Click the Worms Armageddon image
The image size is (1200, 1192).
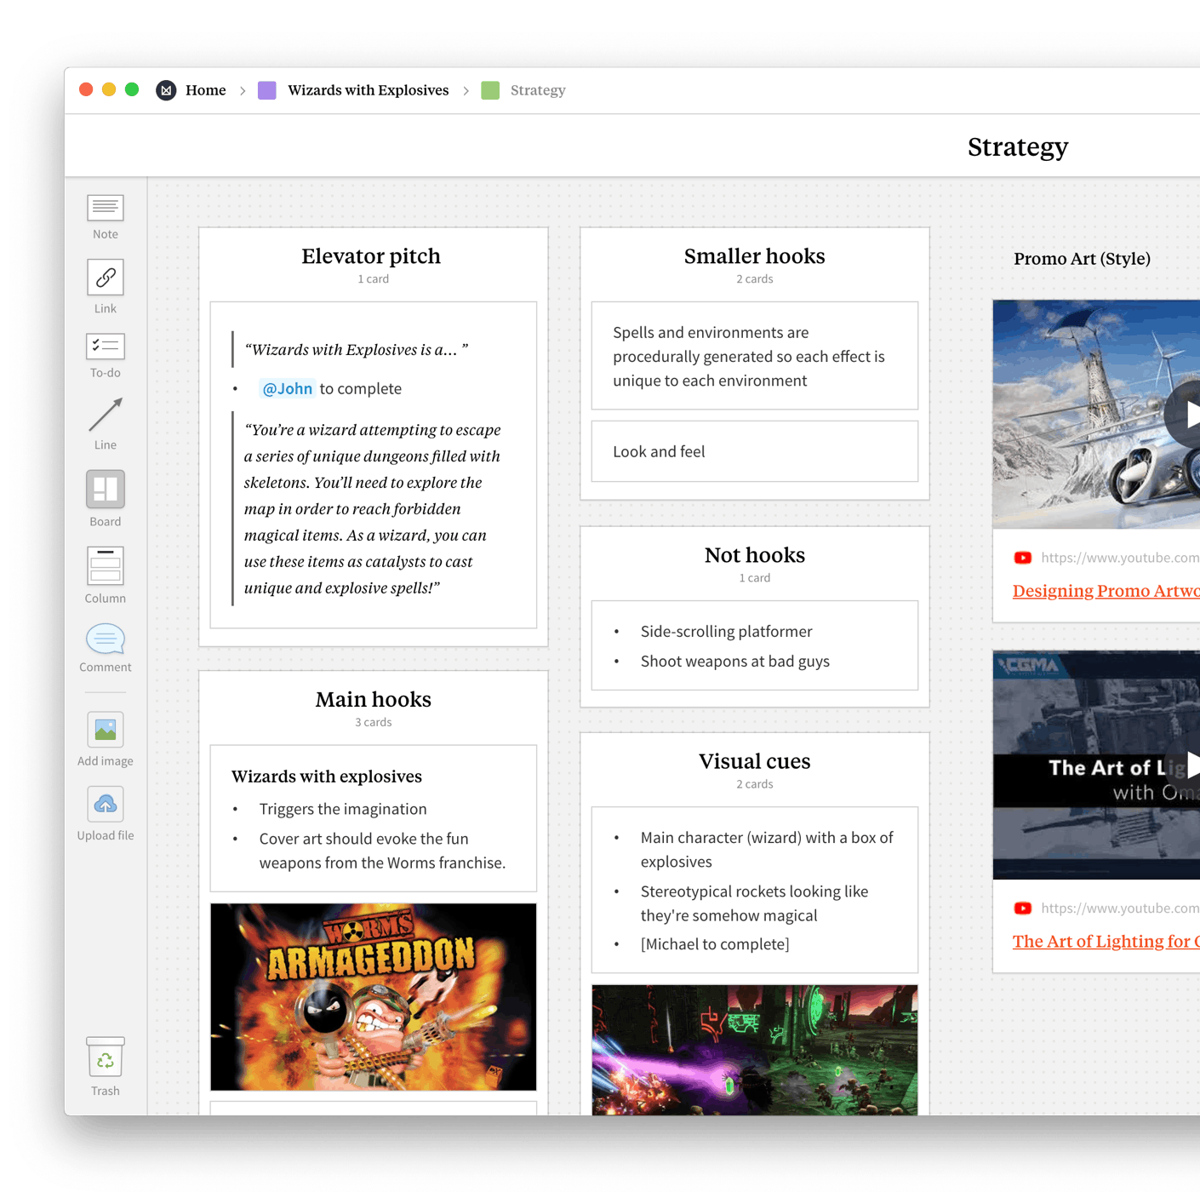coord(373,997)
